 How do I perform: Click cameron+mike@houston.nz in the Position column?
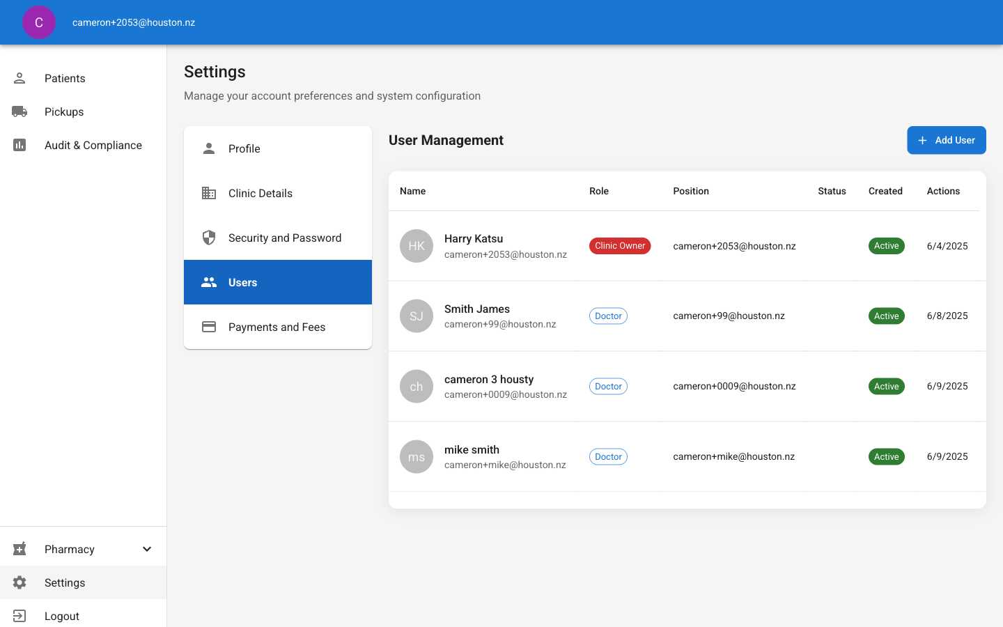tap(734, 457)
